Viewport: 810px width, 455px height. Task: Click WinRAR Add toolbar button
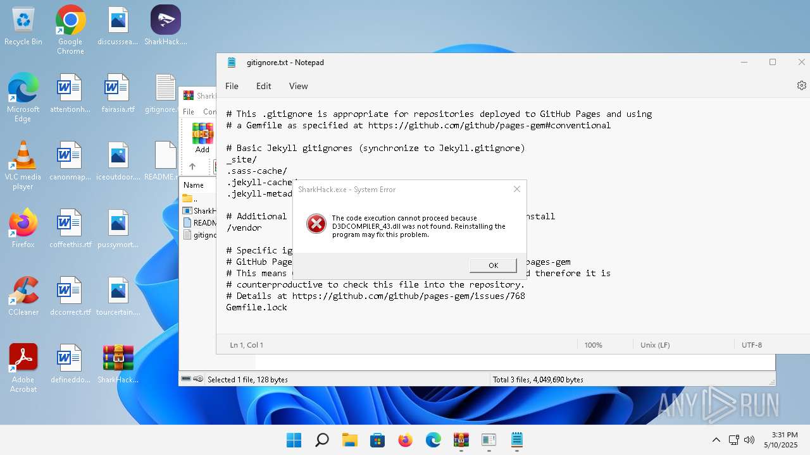(202, 138)
